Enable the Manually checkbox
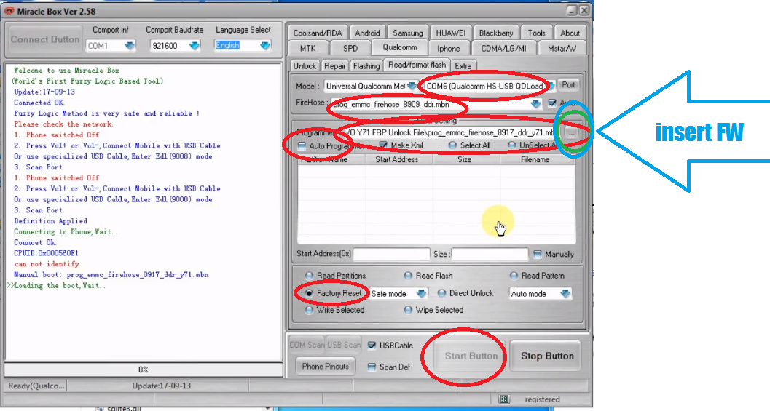Screen dimensions: 770x411 (537, 254)
